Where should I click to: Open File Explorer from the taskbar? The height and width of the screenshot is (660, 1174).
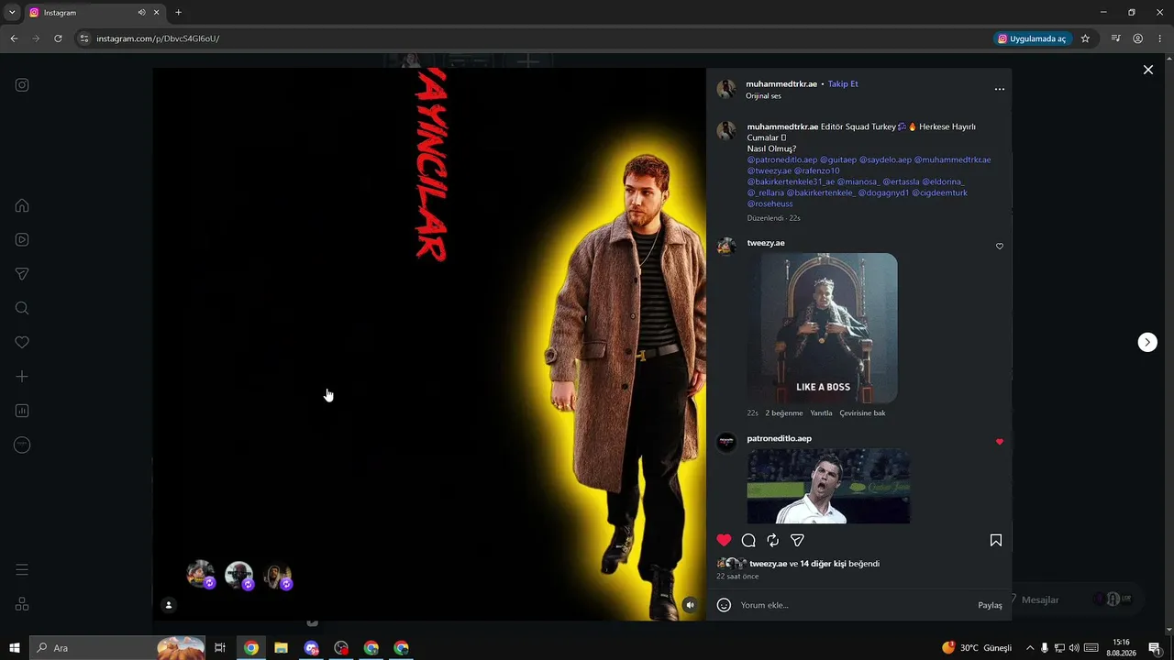click(281, 648)
